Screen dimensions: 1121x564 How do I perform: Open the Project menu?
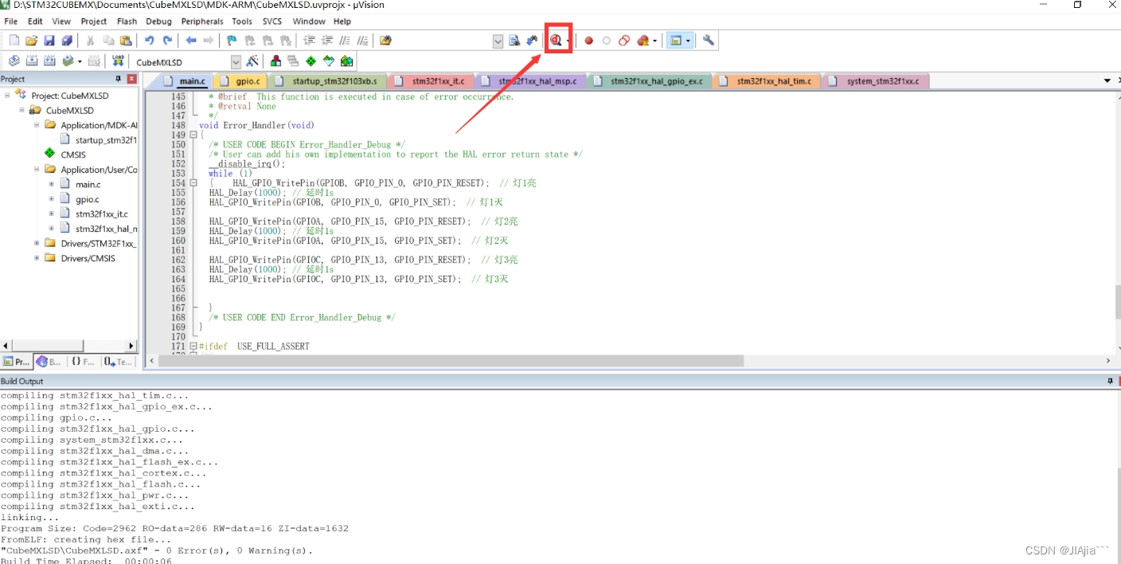[94, 22]
